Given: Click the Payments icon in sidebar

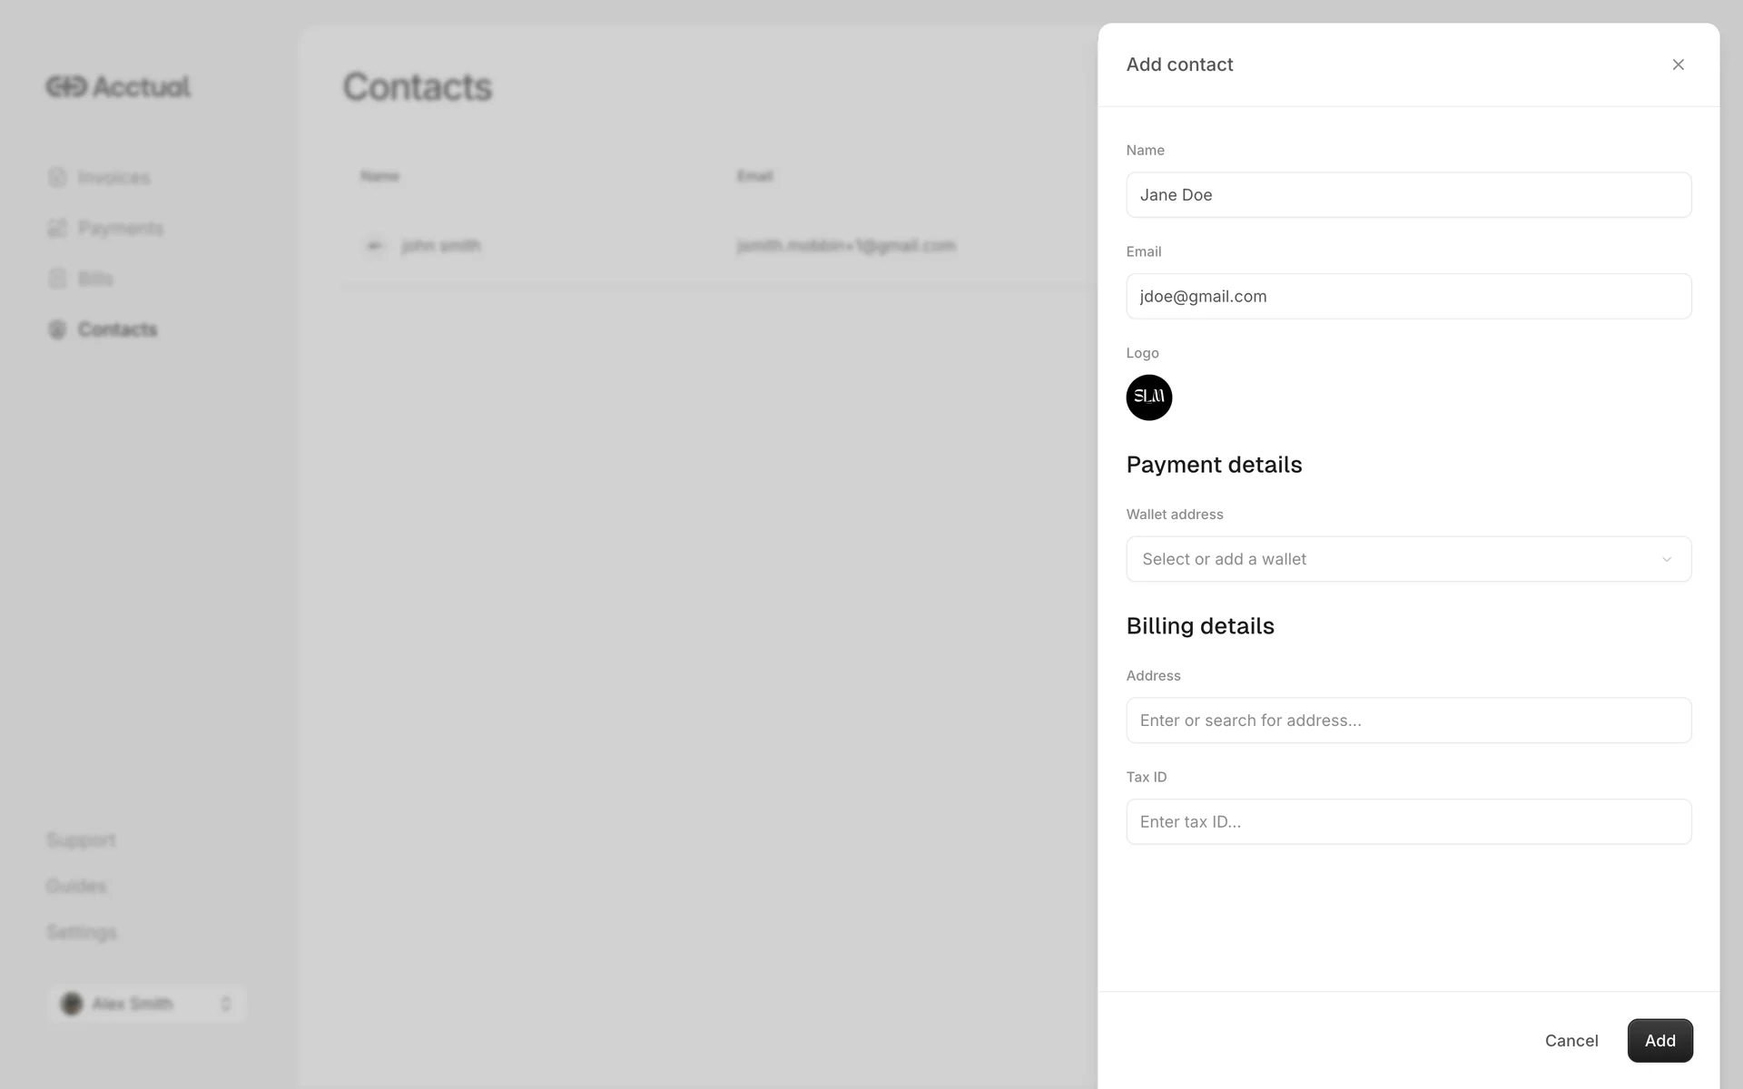Looking at the screenshot, I should pos(57,228).
